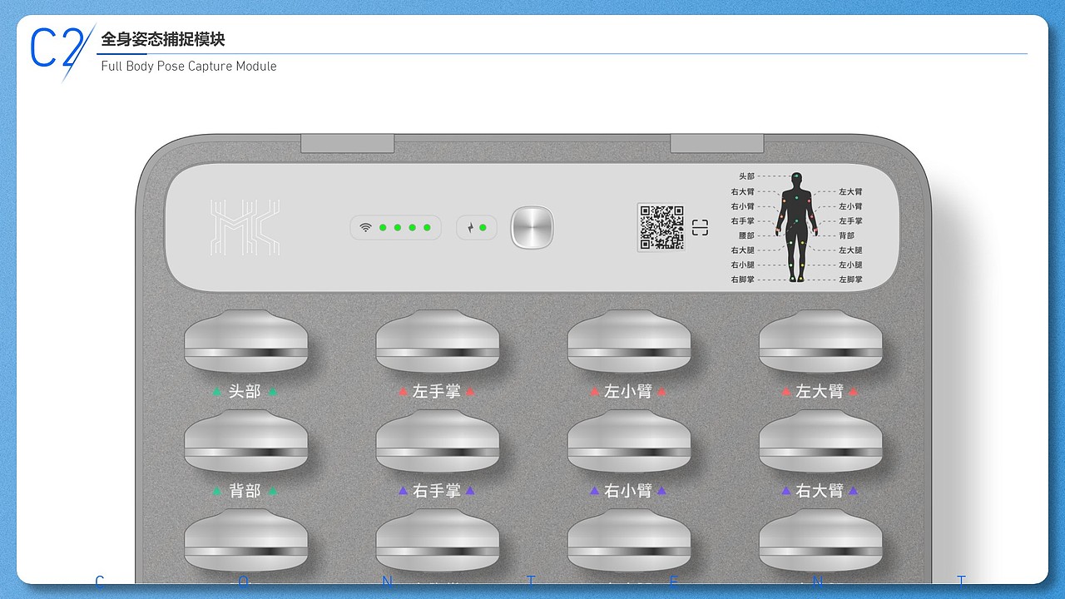Select the sensor puck above 左大臂
Screen dimensions: 1065x599
820,341
